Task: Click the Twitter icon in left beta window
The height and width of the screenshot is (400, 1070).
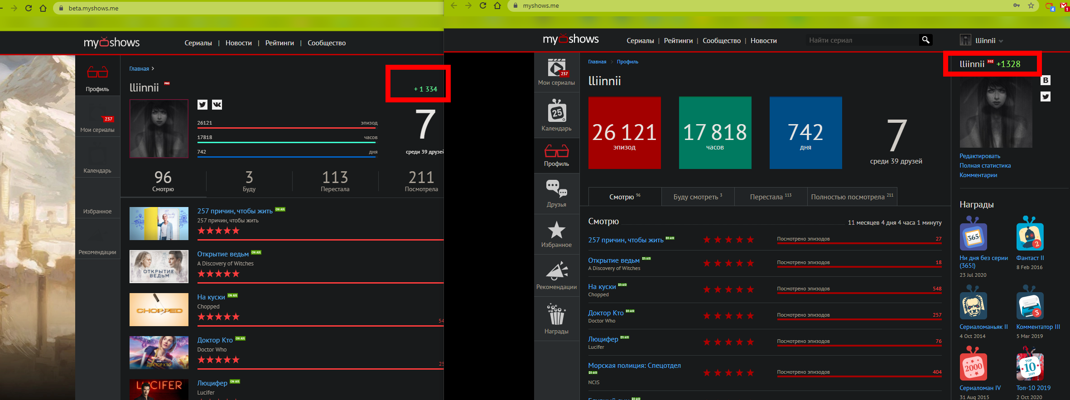Action: [202, 105]
